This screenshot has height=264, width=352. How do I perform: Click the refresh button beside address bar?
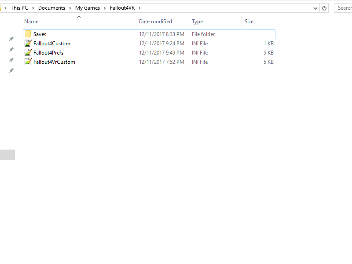click(324, 8)
